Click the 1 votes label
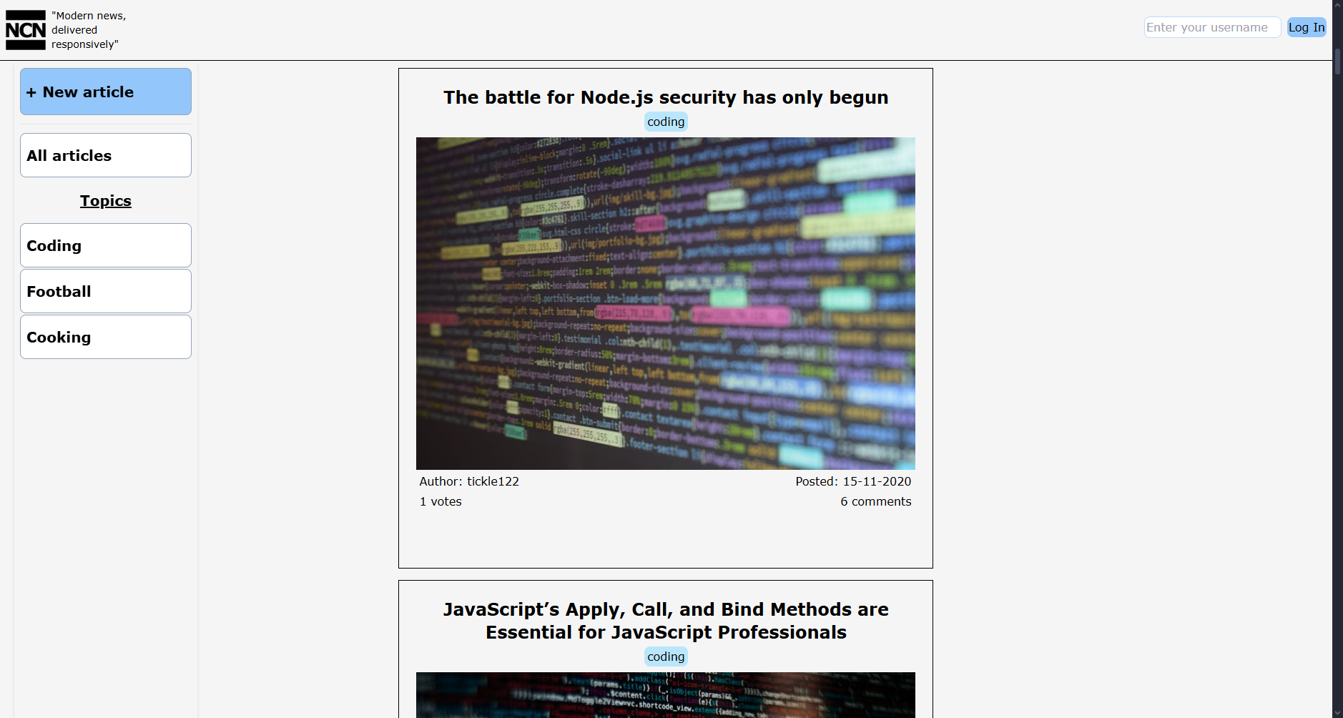The height and width of the screenshot is (718, 1343). pyautogui.click(x=441, y=501)
